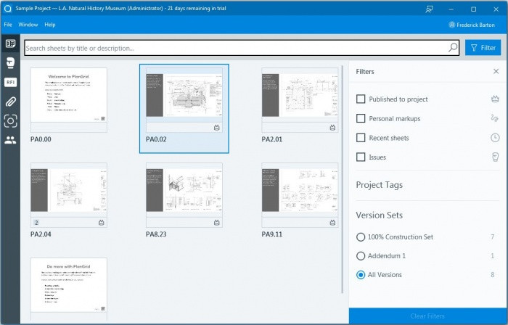Open the PA8.23 sheet thumbnail
This screenshot has width=508, height=325.
point(184,194)
